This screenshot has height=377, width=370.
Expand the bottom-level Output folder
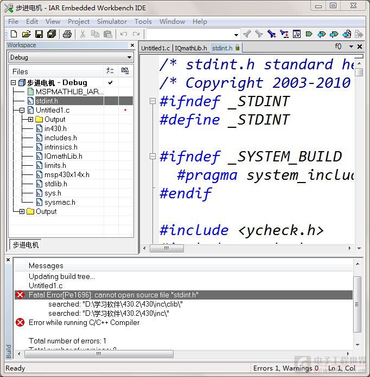tap(22, 212)
